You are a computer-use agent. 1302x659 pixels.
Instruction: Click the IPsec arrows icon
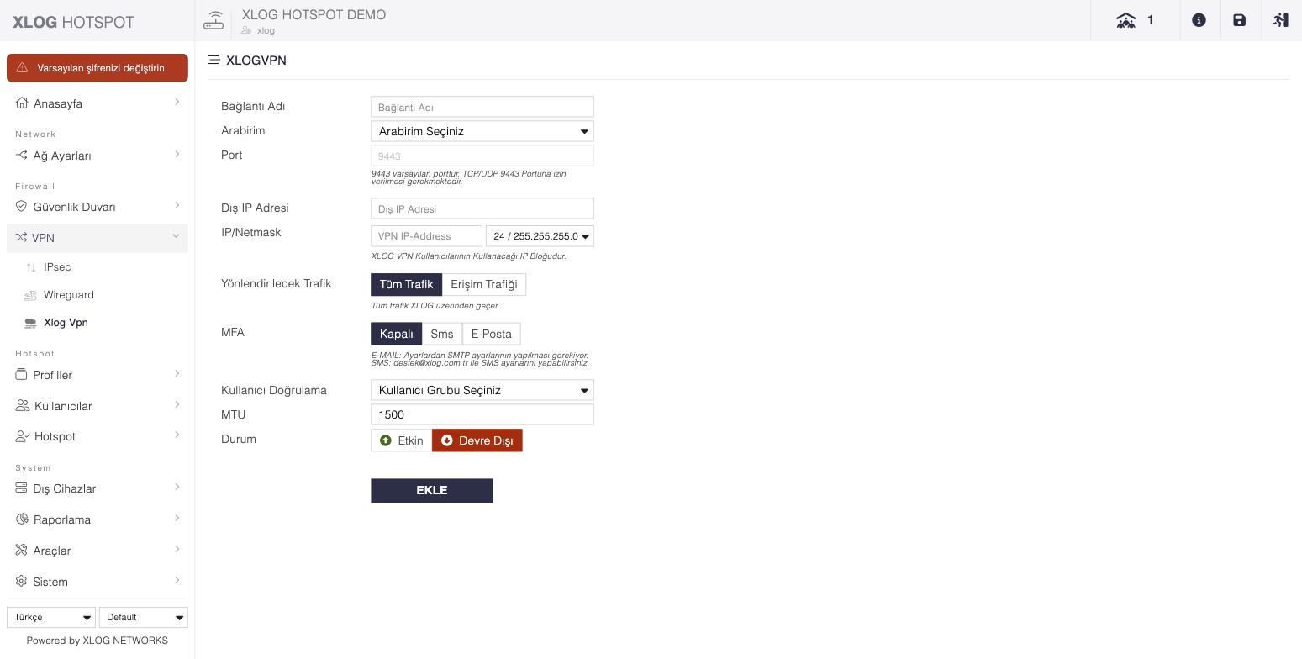coord(31,267)
